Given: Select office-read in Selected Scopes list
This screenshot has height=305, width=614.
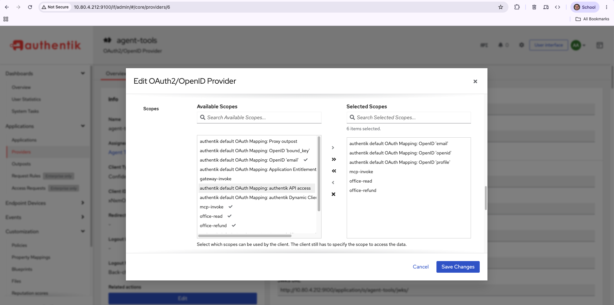Looking at the screenshot, I should [x=409, y=181].
